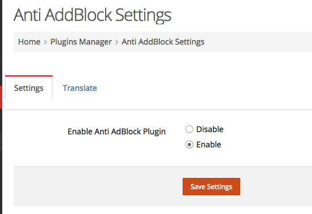
Task: Click the red active marker in the left sidebar
Action: pyautogui.click(x=1, y=97)
